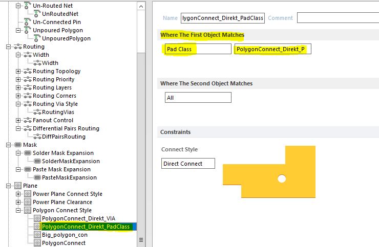This screenshot has width=379, height=247.
Task: Click the SolderMaskExpansion rule icon
Action: [x=37, y=161]
